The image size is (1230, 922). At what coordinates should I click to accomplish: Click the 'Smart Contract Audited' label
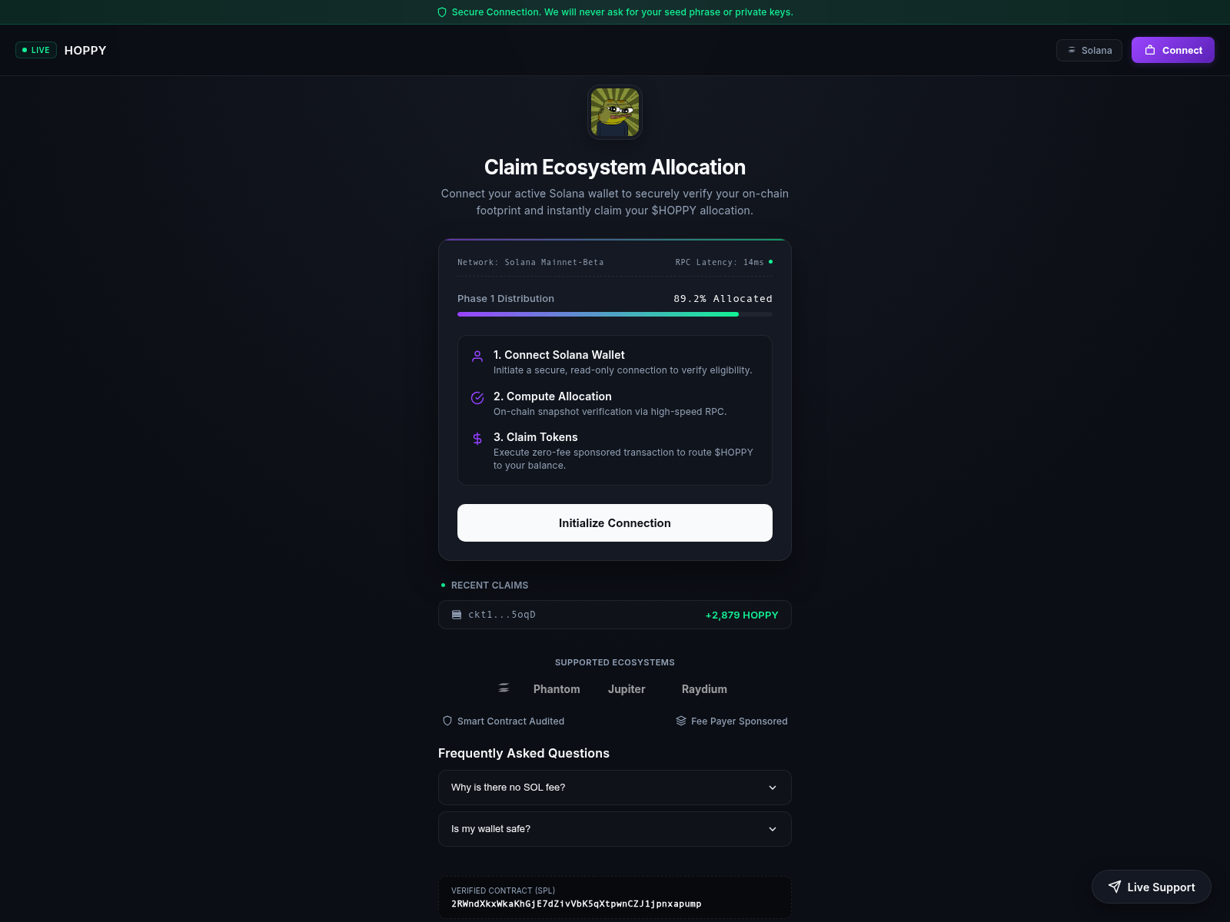(510, 721)
